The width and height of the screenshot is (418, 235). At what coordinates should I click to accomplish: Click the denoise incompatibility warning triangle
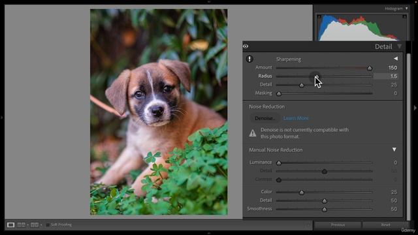point(253,133)
